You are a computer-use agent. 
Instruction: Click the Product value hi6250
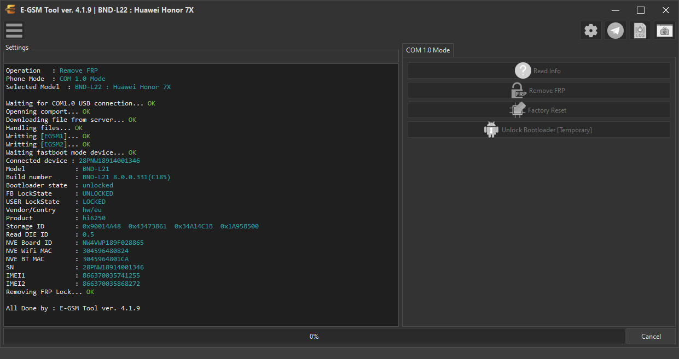[x=94, y=218]
